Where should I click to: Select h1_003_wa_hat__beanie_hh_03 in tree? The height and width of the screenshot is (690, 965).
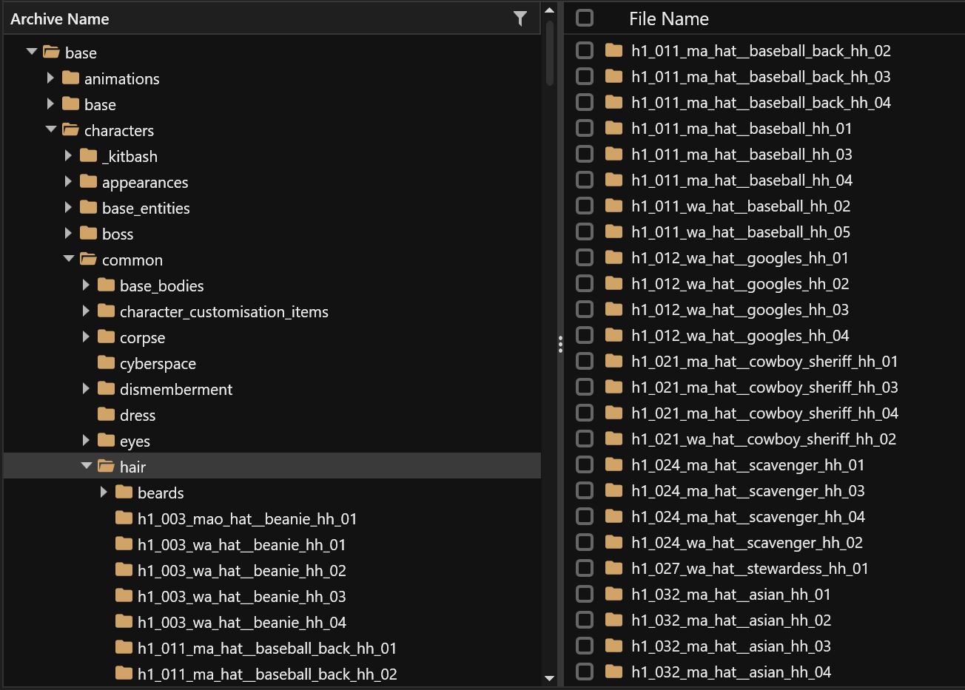click(241, 596)
